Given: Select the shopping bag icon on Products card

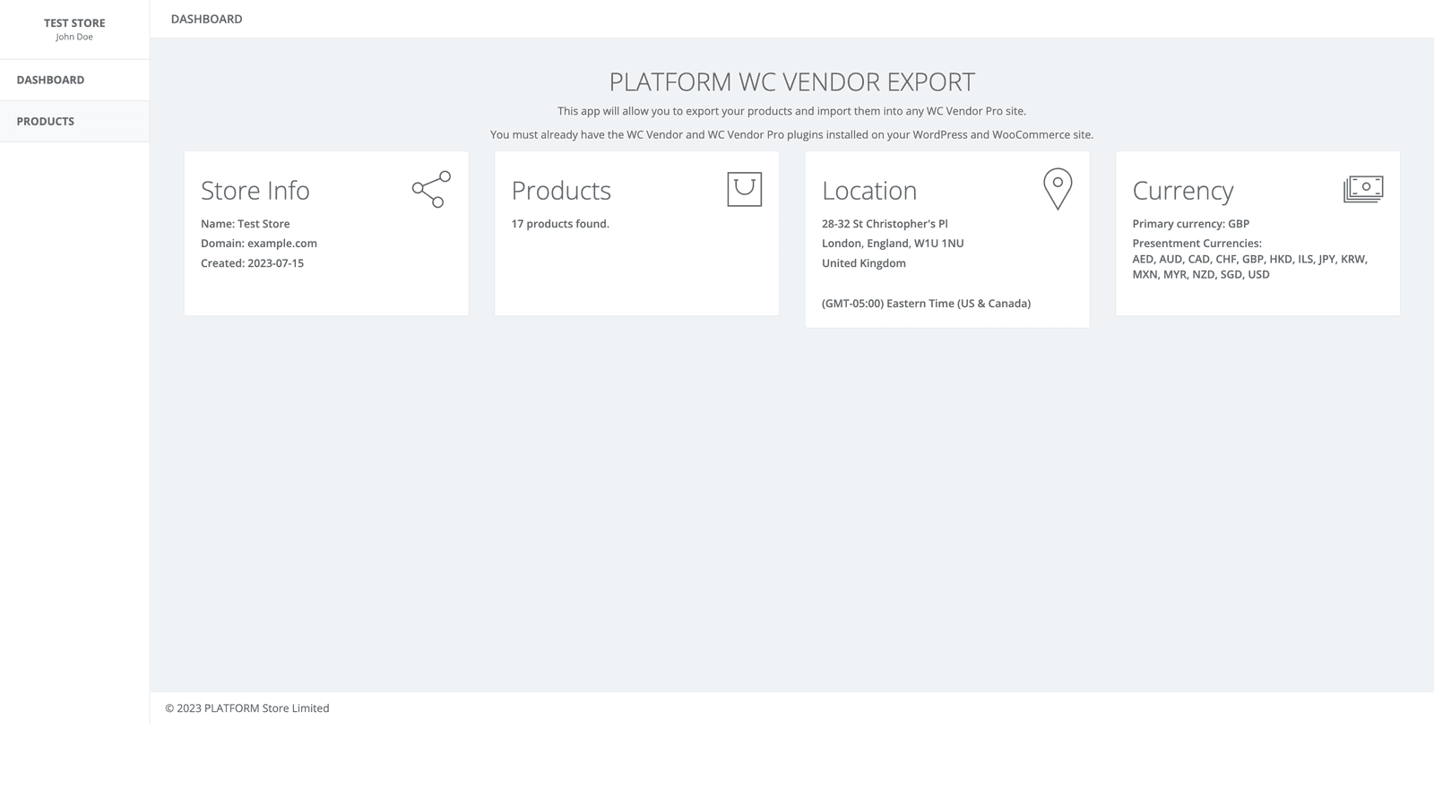Looking at the screenshot, I should [x=743, y=189].
